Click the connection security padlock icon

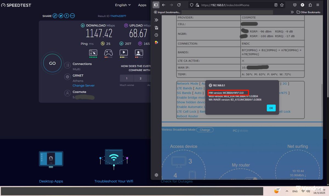tap(197, 5)
